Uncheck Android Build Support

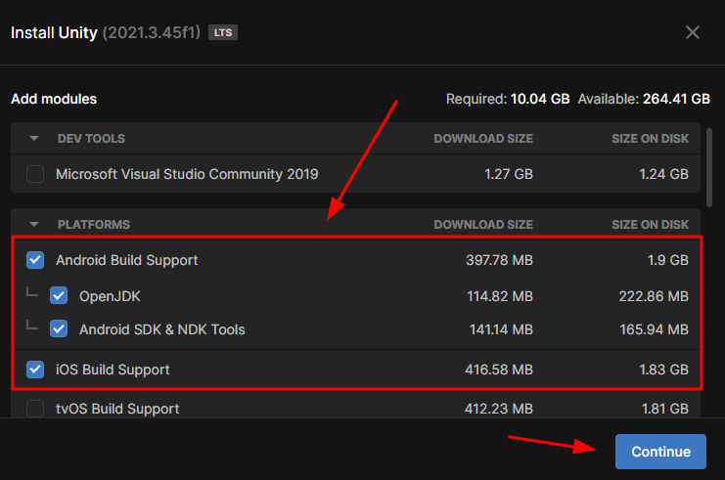coord(35,260)
